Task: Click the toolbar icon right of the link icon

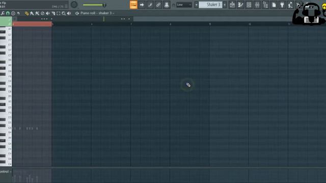Action: tap(167, 5)
